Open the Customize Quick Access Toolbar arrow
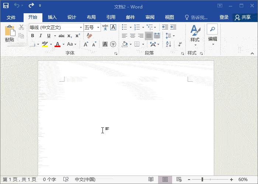 click(x=40, y=6)
